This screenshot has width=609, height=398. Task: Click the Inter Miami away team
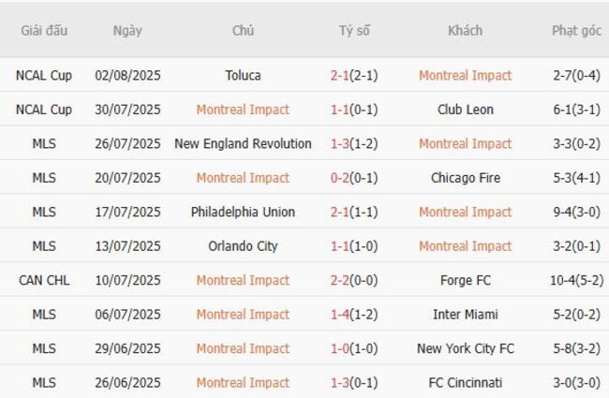466,315
